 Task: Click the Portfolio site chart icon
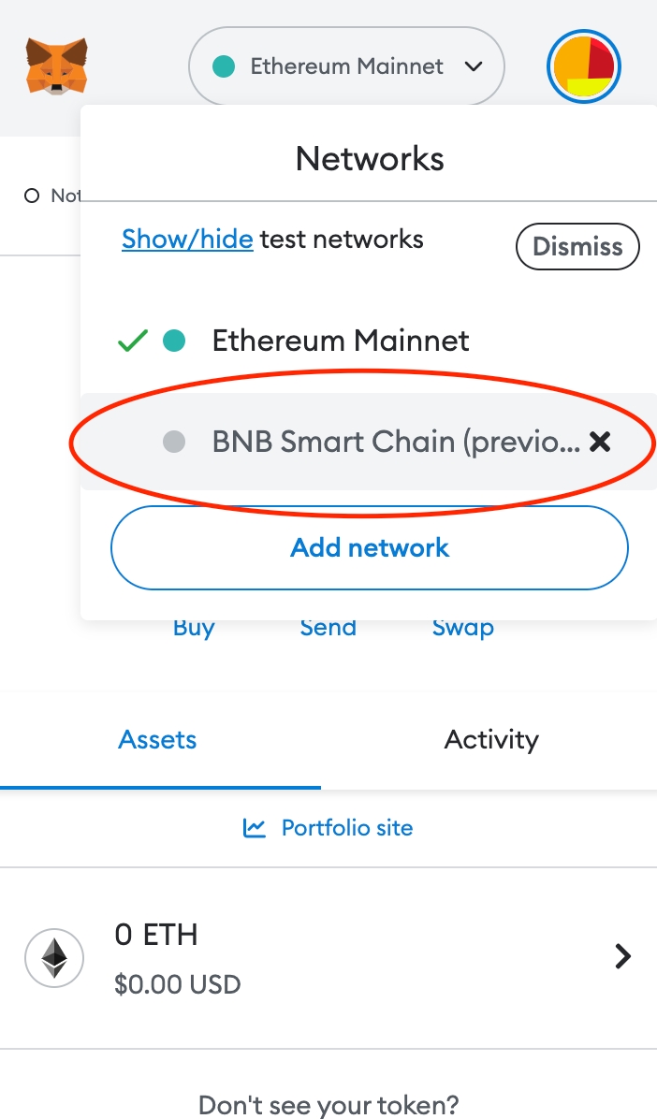(x=254, y=828)
